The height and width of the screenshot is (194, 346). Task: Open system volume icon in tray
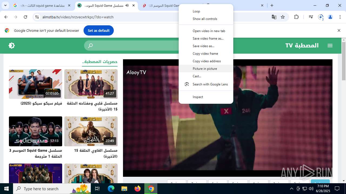click(x=311, y=189)
